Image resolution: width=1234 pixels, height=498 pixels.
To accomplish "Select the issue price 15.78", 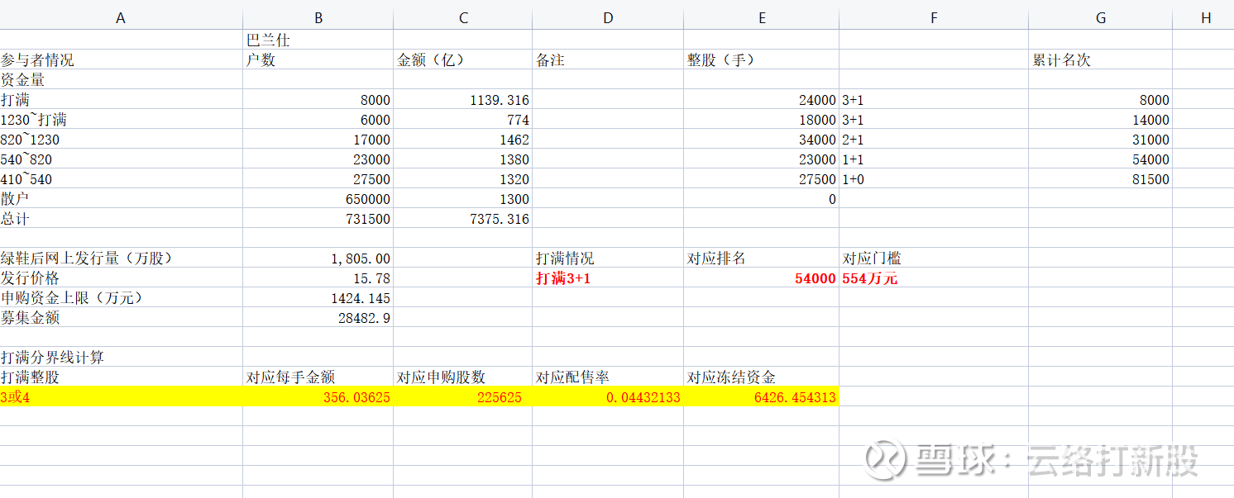I will (x=318, y=277).
